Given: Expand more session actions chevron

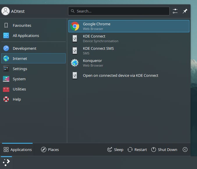Looking at the screenshot, I should [185, 150].
